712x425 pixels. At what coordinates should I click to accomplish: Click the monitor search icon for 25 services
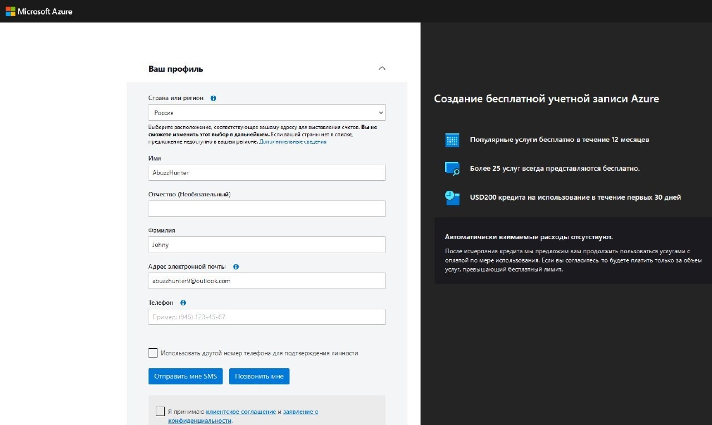(x=452, y=169)
